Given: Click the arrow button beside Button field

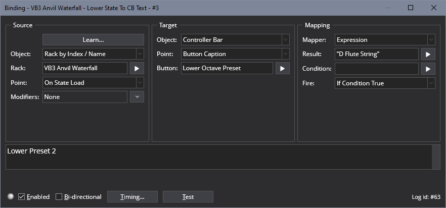Looking at the screenshot, I should tap(283, 69).
